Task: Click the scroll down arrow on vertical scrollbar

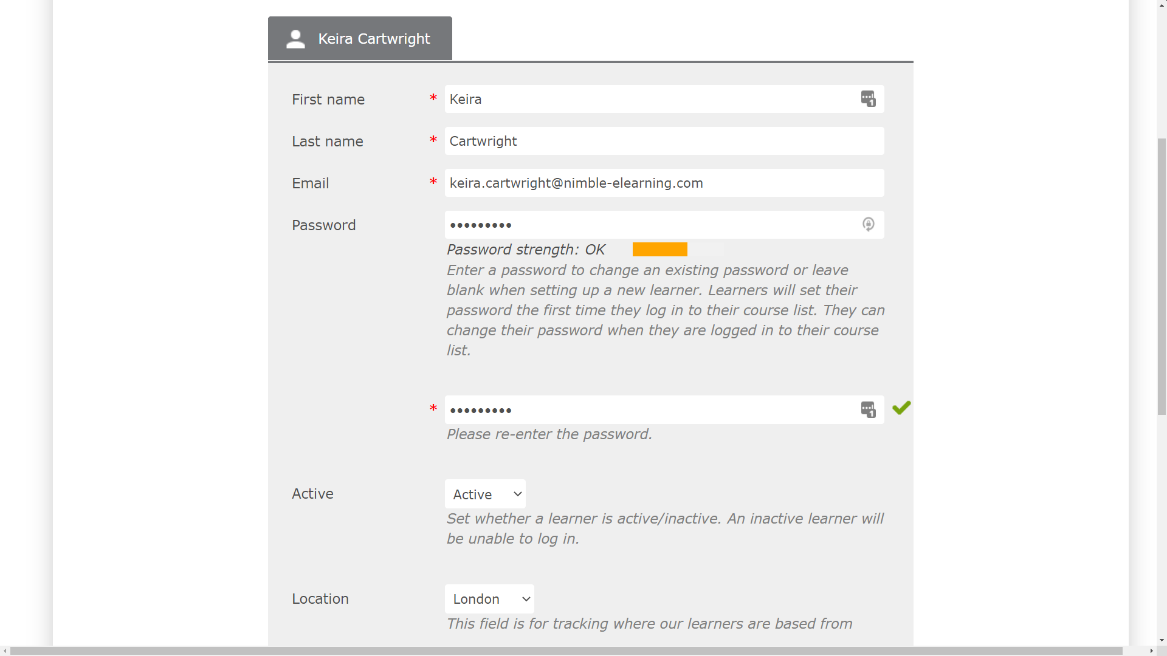Action: [x=1162, y=640]
